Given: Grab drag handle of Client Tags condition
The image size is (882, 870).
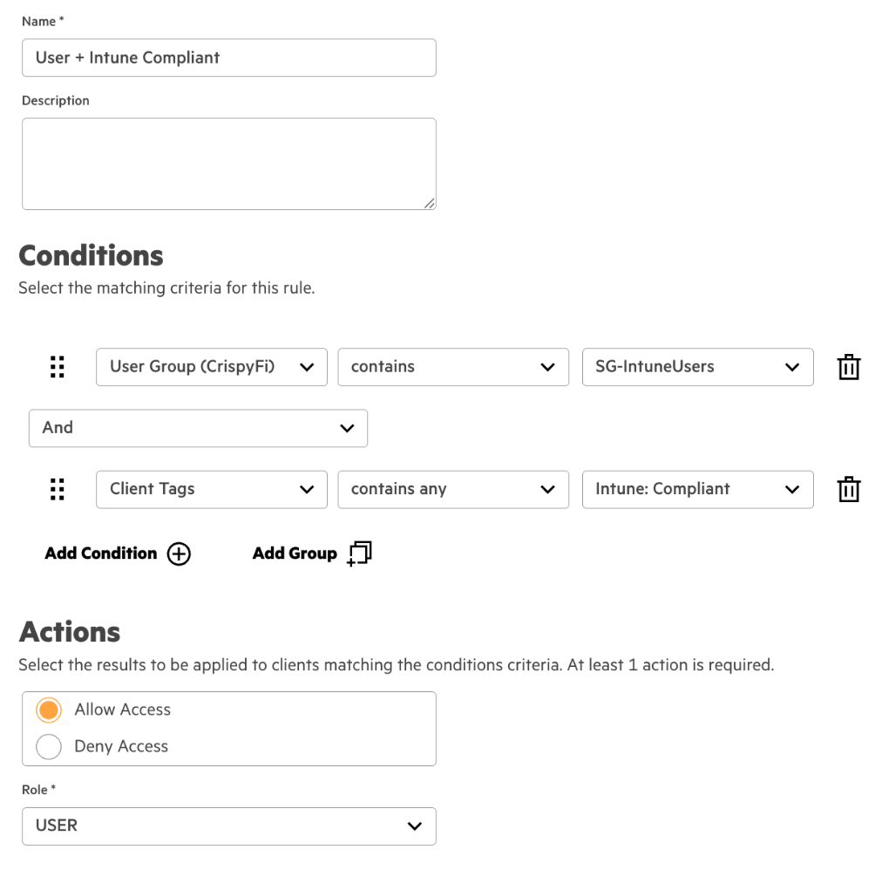Looking at the screenshot, I should 58,489.
